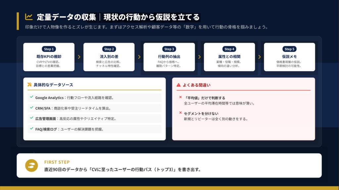
Task: Click the 流入別の差 heading in Step 2
Action: (109, 57)
